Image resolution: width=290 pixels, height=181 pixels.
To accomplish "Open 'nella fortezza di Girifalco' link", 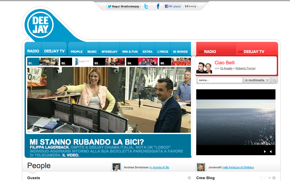I will [x=238, y=168].
